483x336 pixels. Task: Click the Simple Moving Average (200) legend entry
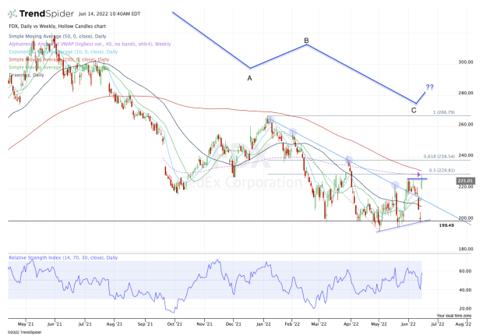tap(59, 59)
